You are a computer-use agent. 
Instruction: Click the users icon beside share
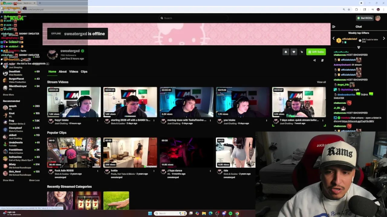point(322,60)
